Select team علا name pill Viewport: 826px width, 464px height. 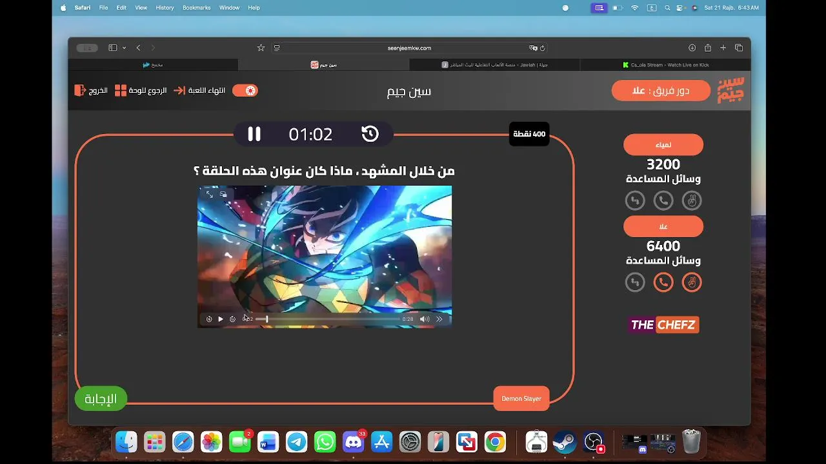point(663,226)
